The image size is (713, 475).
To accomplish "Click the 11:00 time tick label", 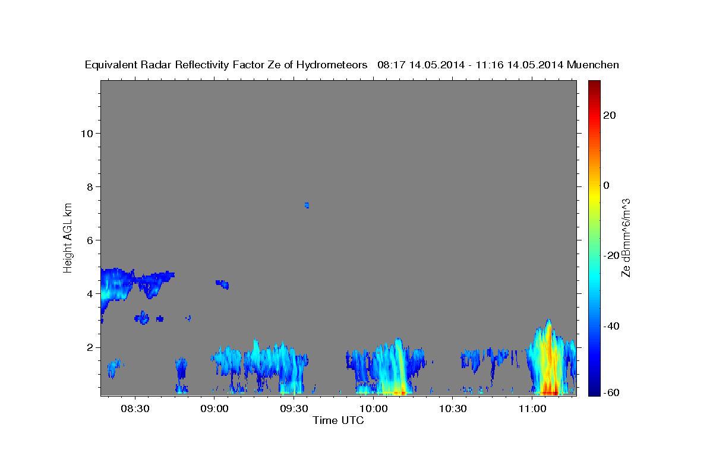I will 532,409.
